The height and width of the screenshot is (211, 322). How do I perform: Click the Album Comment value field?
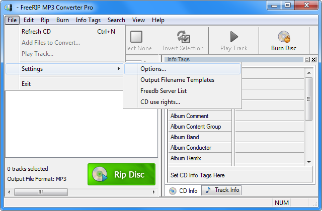(270, 116)
